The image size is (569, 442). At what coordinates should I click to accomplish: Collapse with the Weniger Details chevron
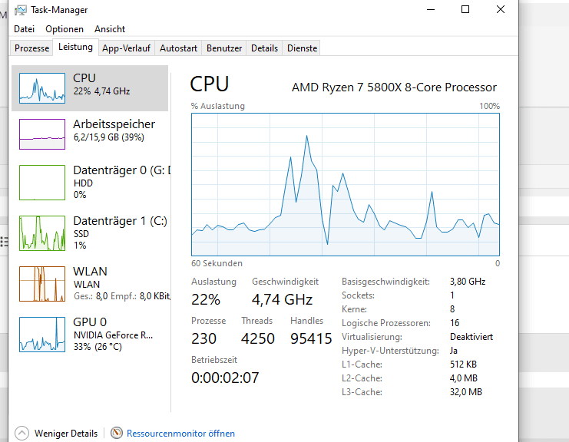click(x=22, y=434)
